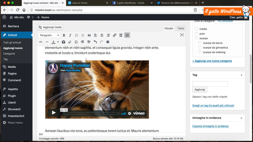Redo edit in editor
The width and height of the screenshot is (253, 142).
(x=101, y=42)
